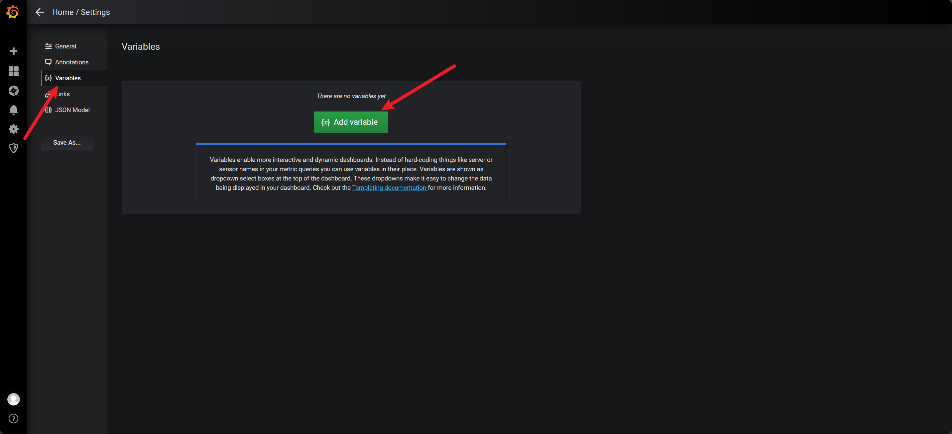
Task: Select the Variables settings section
Action: pyautogui.click(x=67, y=78)
